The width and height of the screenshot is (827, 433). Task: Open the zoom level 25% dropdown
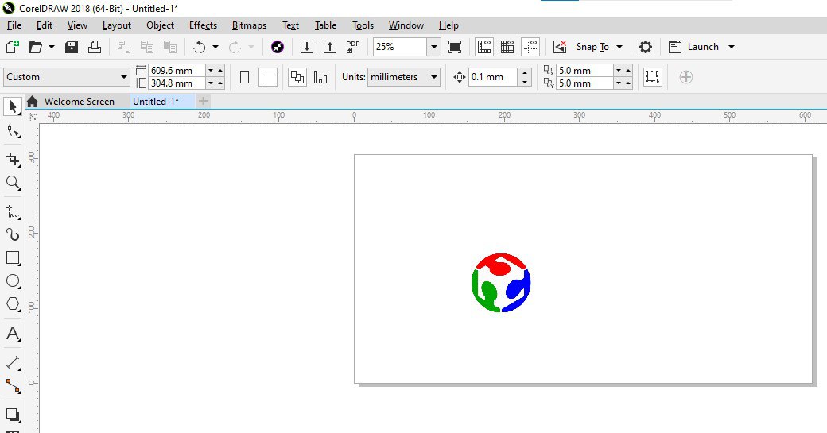click(433, 47)
